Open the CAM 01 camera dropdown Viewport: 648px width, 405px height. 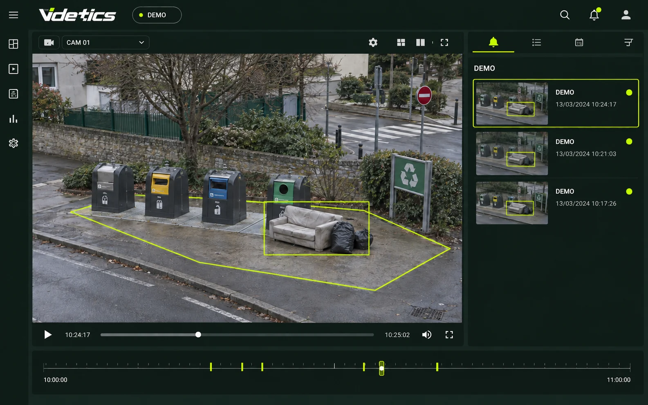(x=105, y=42)
